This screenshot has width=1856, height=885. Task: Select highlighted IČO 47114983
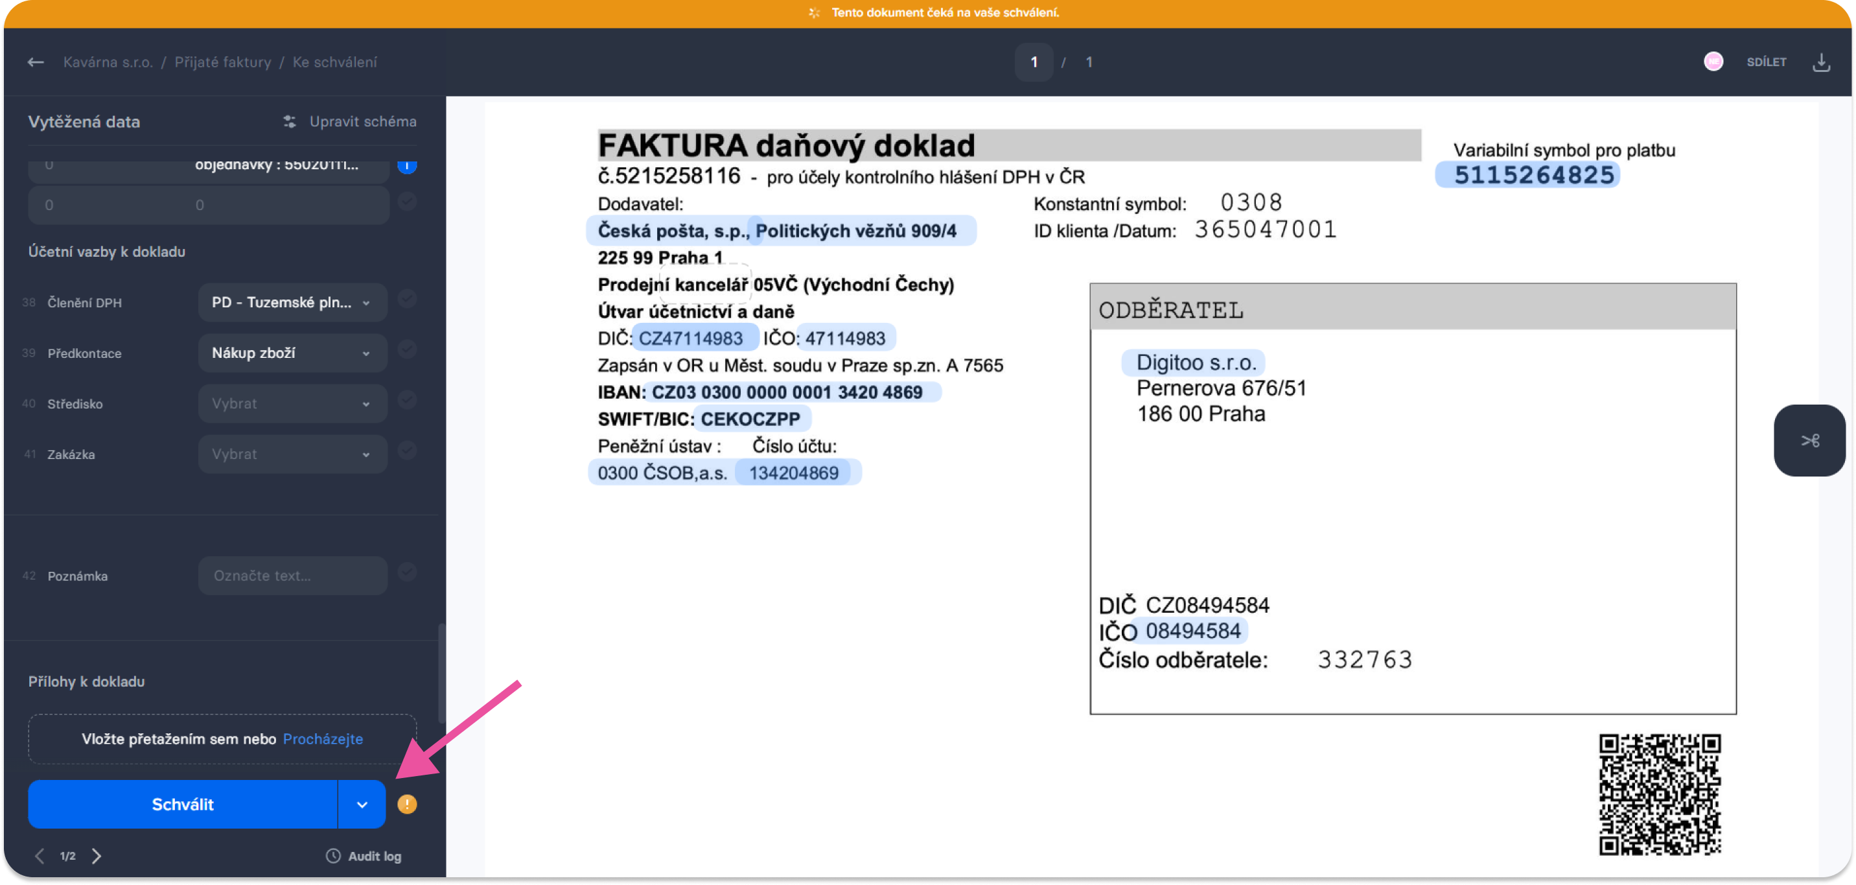point(845,338)
